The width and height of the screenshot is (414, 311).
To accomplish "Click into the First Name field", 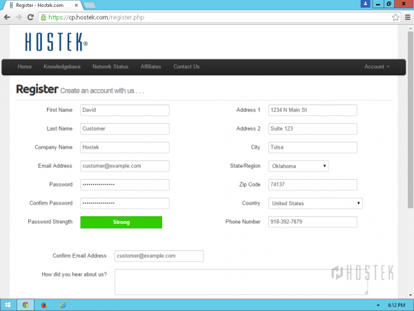I will [x=125, y=110].
